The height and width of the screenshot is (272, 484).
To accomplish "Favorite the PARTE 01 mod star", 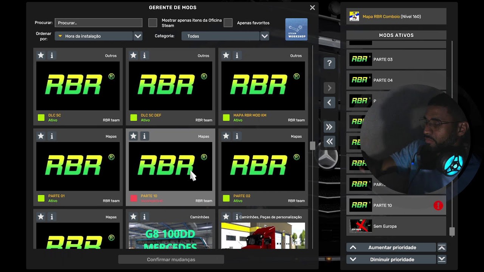I will coord(41,136).
